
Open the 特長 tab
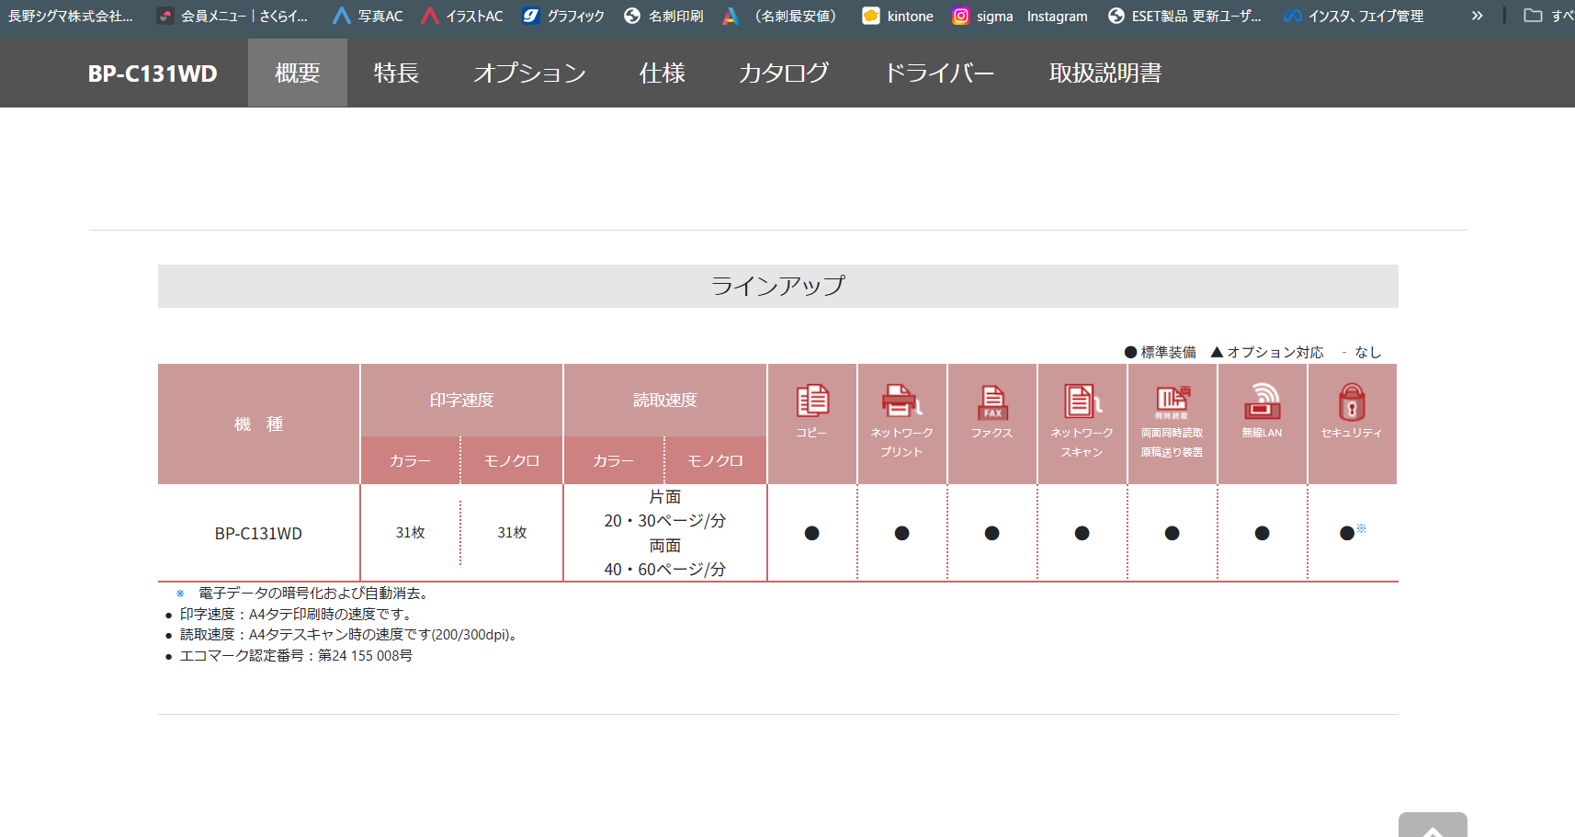point(396,73)
